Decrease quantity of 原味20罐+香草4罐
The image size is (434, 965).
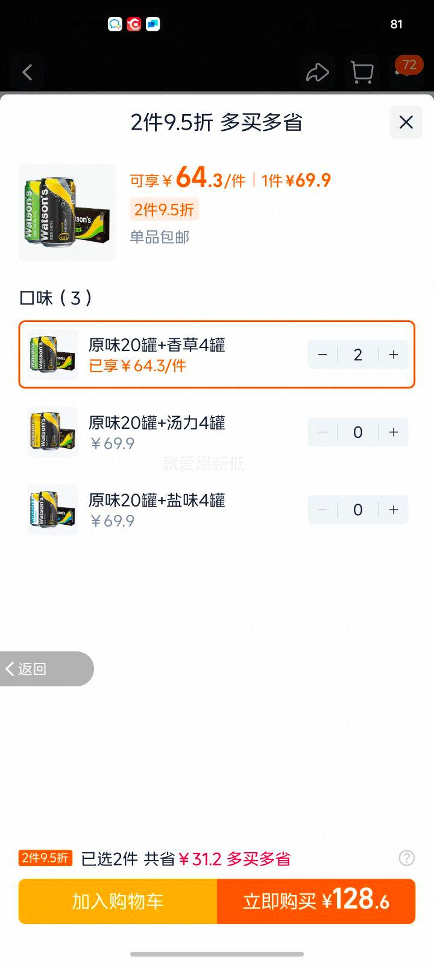click(x=322, y=355)
